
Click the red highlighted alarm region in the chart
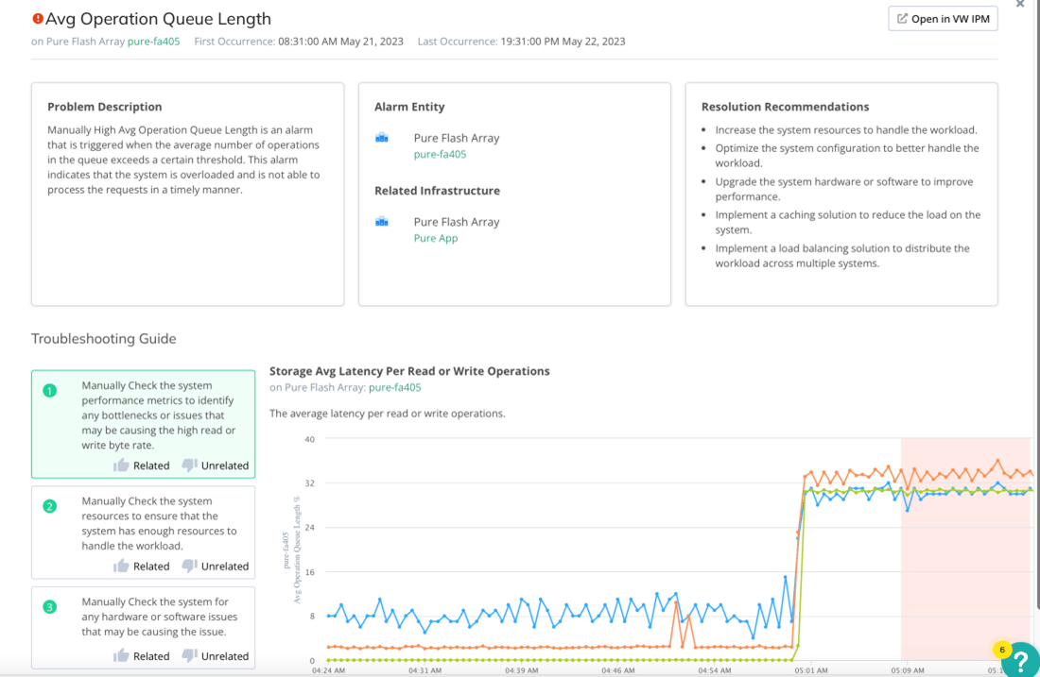pyautogui.click(x=965, y=550)
